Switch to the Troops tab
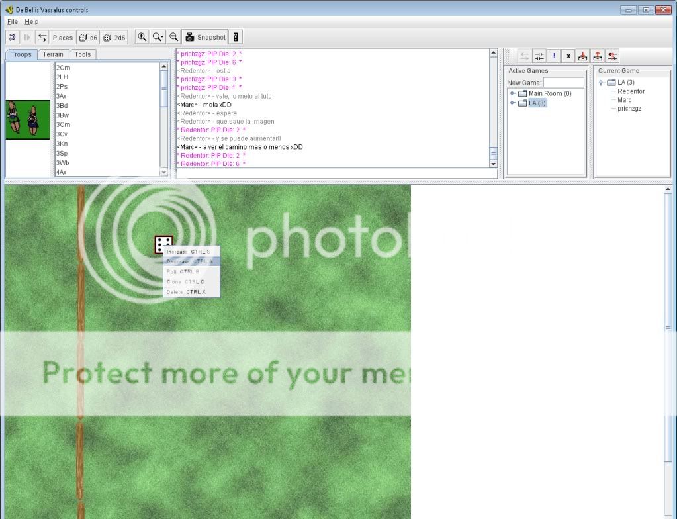677x519 pixels. click(21, 54)
